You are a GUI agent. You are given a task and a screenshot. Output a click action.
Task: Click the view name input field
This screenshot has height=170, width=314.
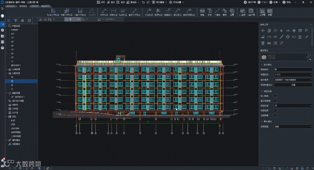tap(293, 69)
